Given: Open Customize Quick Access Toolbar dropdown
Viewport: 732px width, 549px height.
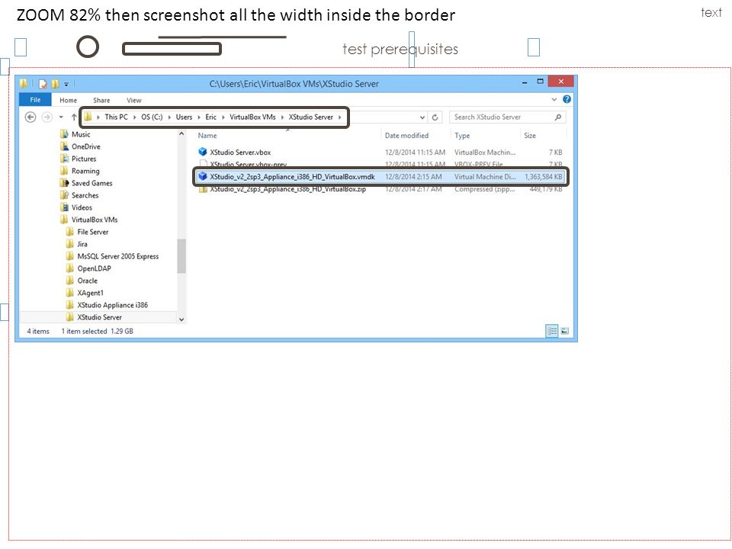Looking at the screenshot, I should click(x=66, y=85).
